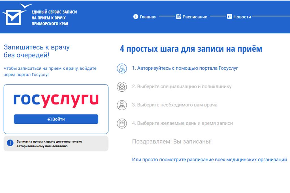
Task: Click the edit icon beside Расписание
Action: tap(178, 17)
